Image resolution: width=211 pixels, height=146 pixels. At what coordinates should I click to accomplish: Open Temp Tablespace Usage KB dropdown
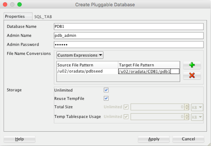click(x=197, y=117)
